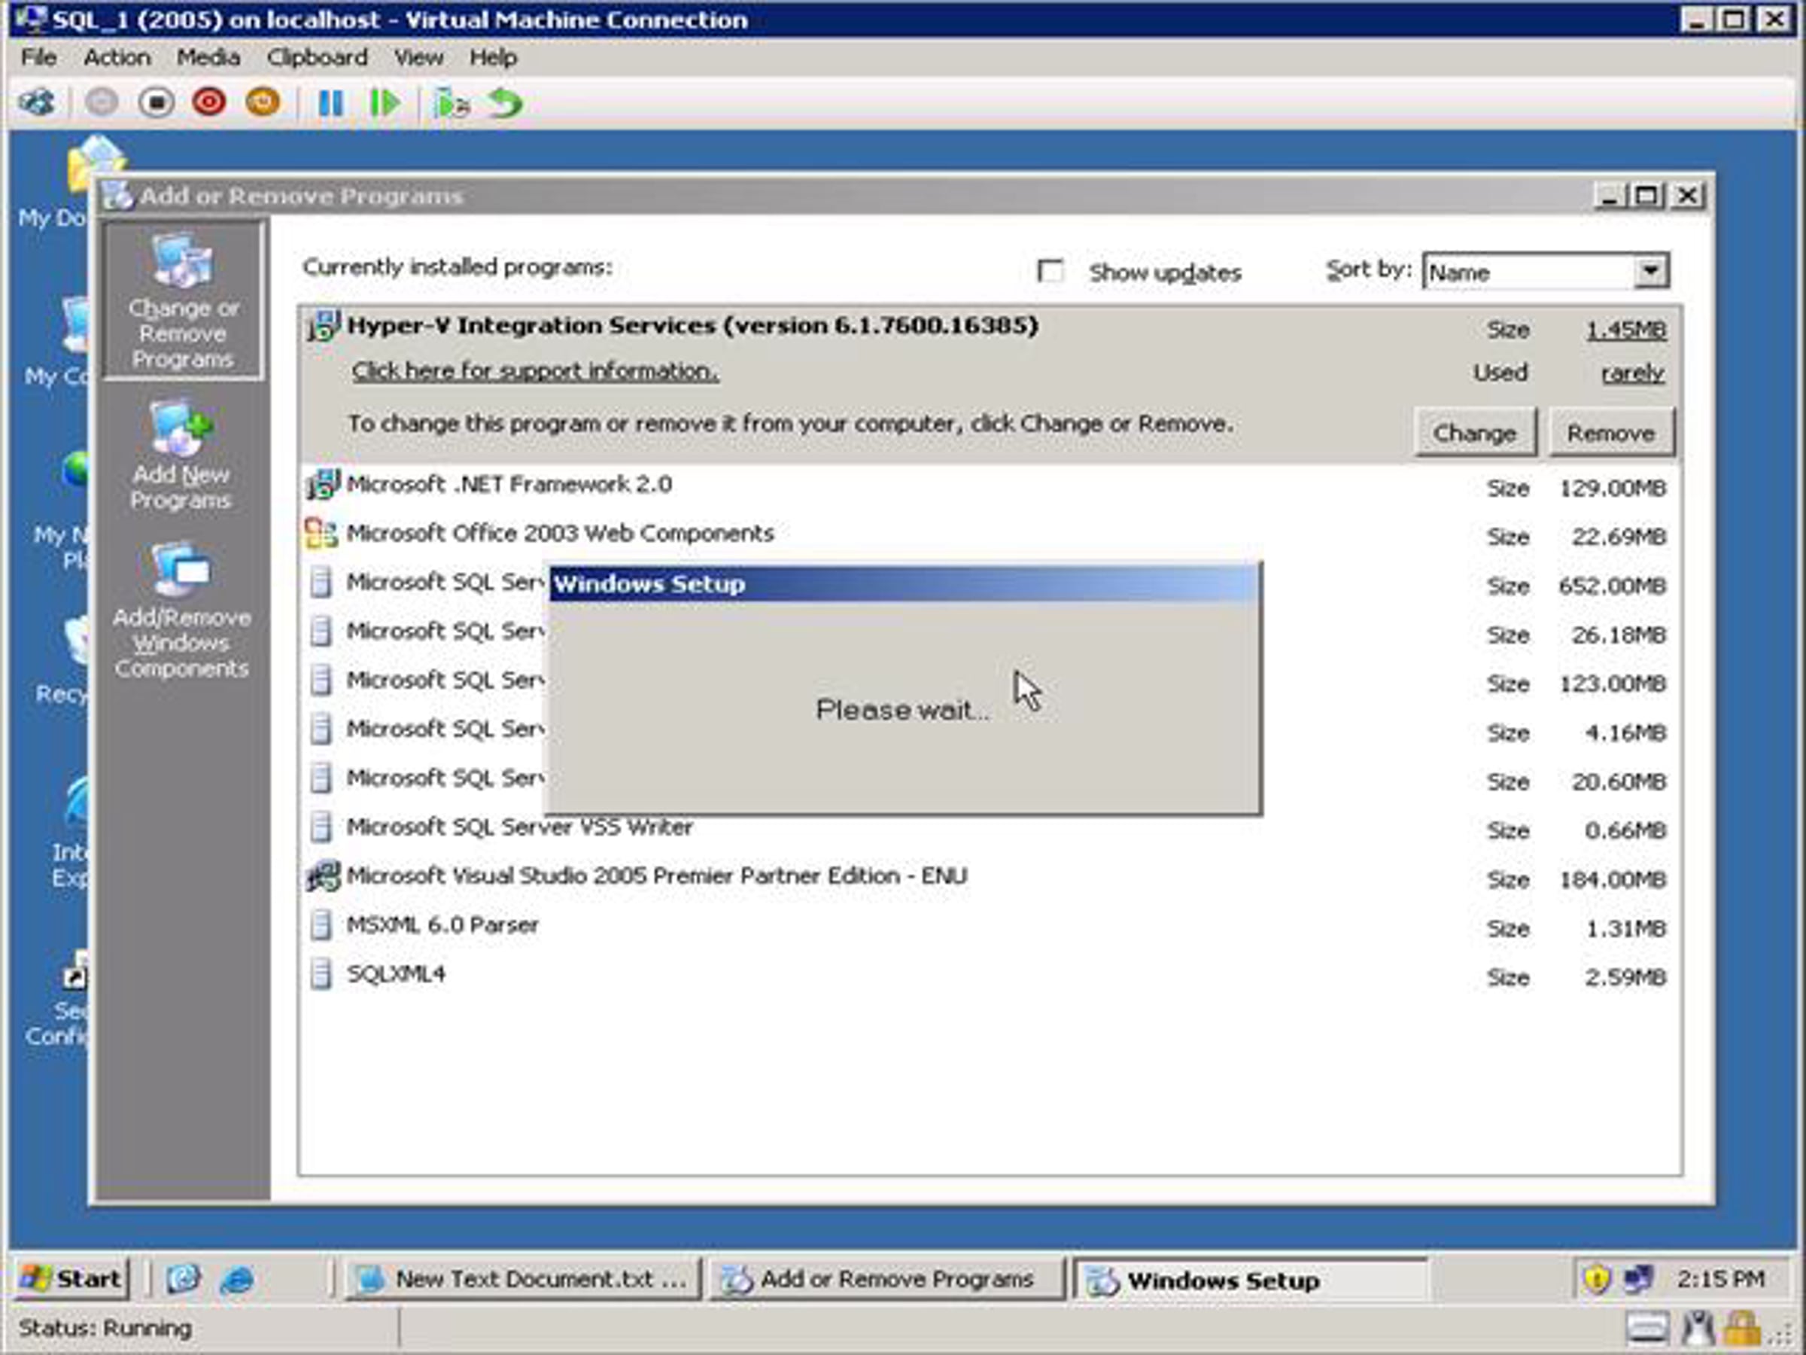The width and height of the screenshot is (1806, 1355).
Task: Click the Remove button for Hyper-V Integration Services
Action: coord(1611,433)
